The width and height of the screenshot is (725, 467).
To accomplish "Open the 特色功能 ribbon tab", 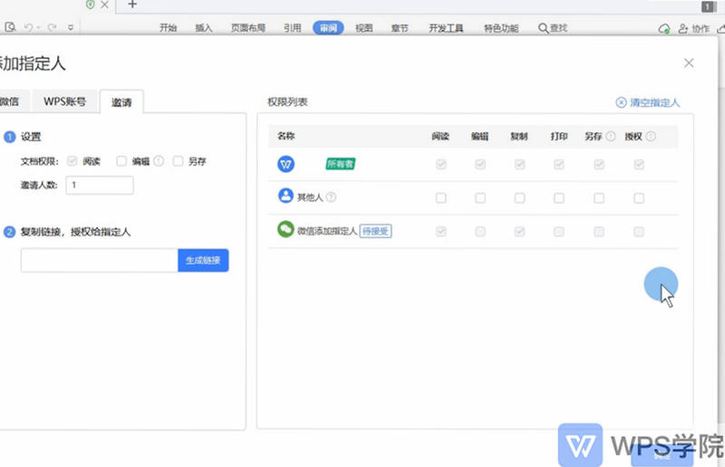I will (501, 28).
